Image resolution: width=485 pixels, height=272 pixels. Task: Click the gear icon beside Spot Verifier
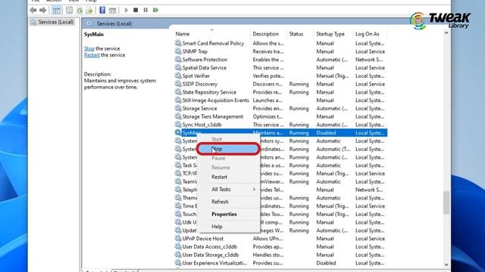[x=178, y=76]
